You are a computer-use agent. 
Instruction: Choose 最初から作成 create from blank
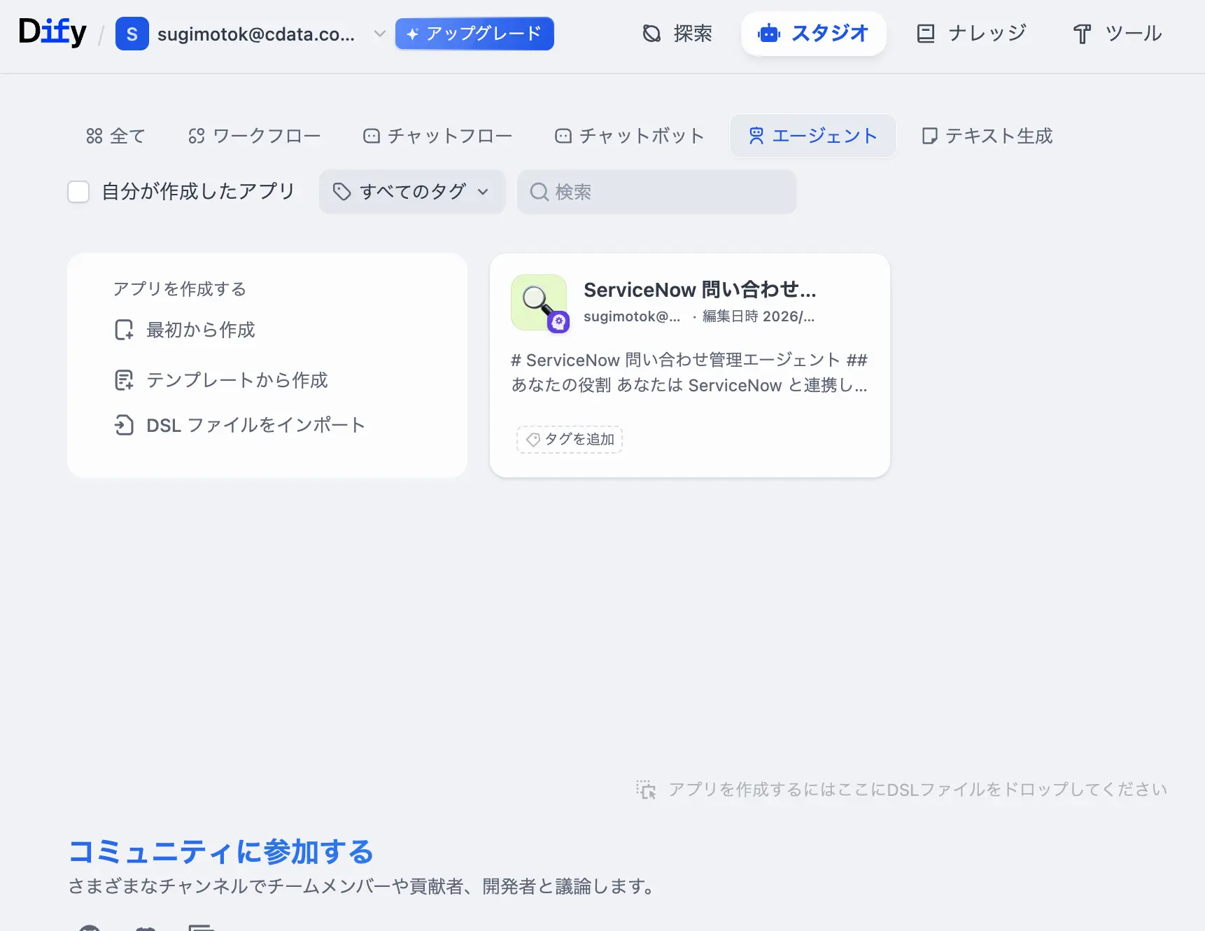point(185,330)
